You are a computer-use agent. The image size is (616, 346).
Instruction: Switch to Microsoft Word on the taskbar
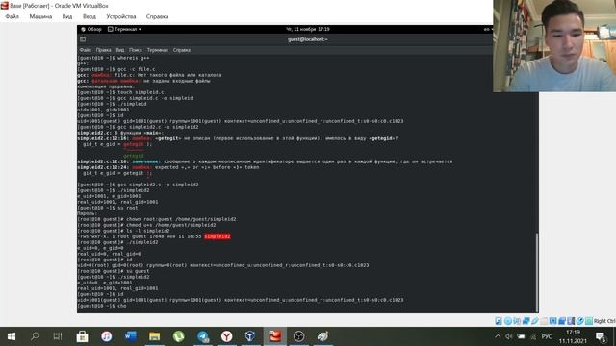131,336
